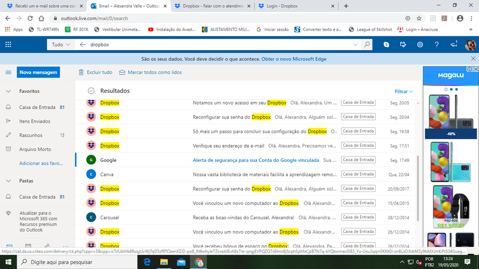Select the Canva message avatar
The image size is (479, 269).
pyautogui.click(x=91, y=174)
